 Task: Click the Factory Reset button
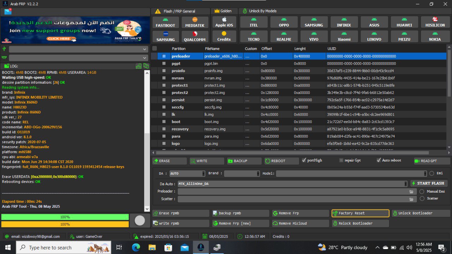click(x=361, y=213)
